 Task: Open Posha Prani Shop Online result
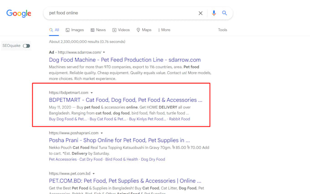119,140
